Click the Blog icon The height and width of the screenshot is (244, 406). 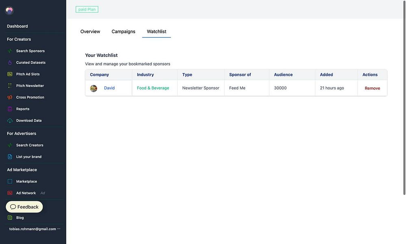pos(10,218)
